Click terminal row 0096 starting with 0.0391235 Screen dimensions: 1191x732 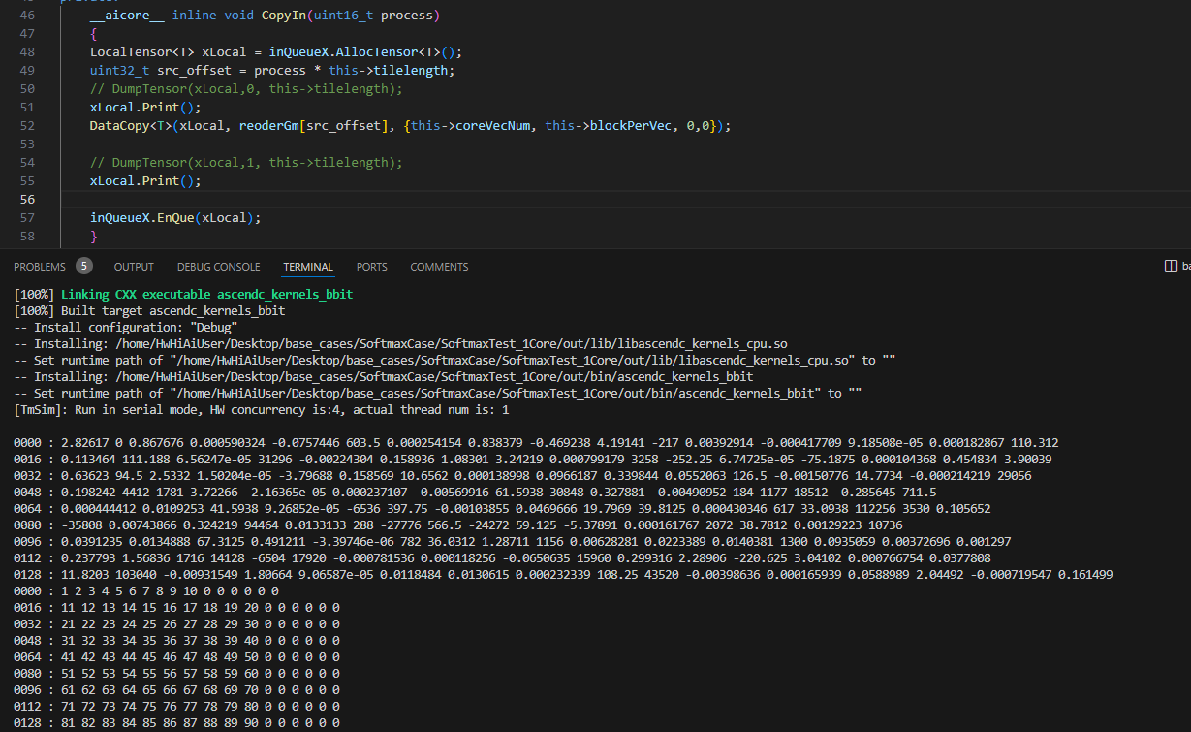(x=512, y=541)
